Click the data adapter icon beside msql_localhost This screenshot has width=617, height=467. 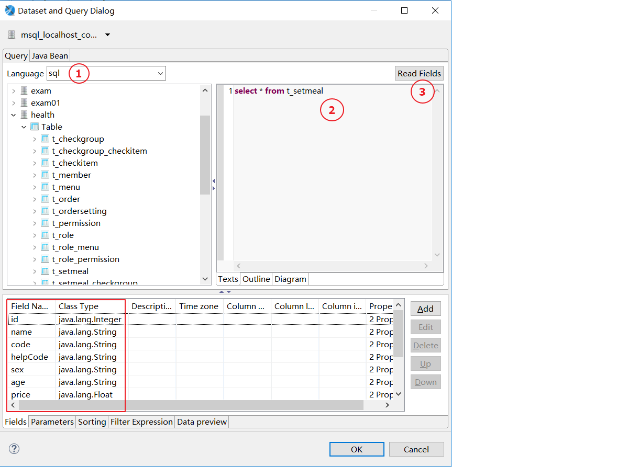12,35
